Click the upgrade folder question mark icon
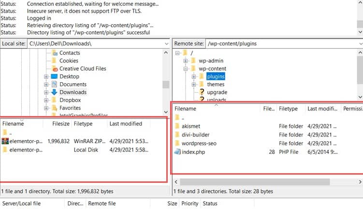Viewport: 363px width, 223px height. 202,92
